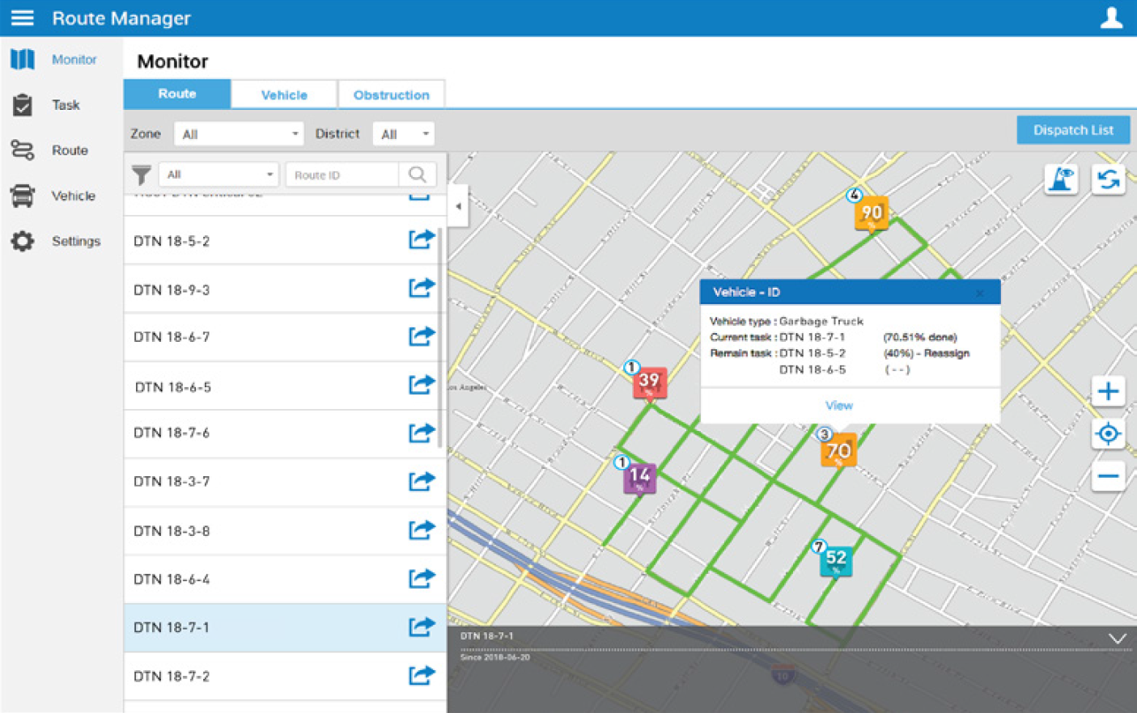Click View link in vehicle popup
Screen dimensions: 1137x713
pos(838,406)
